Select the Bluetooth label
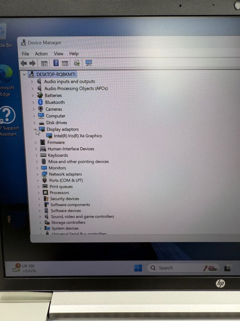The height and width of the screenshot is (321, 240). pos(55,102)
